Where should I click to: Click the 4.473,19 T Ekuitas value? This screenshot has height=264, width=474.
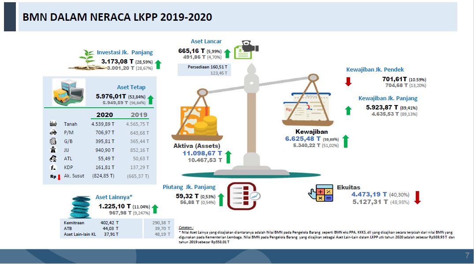[x=369, y=194]
